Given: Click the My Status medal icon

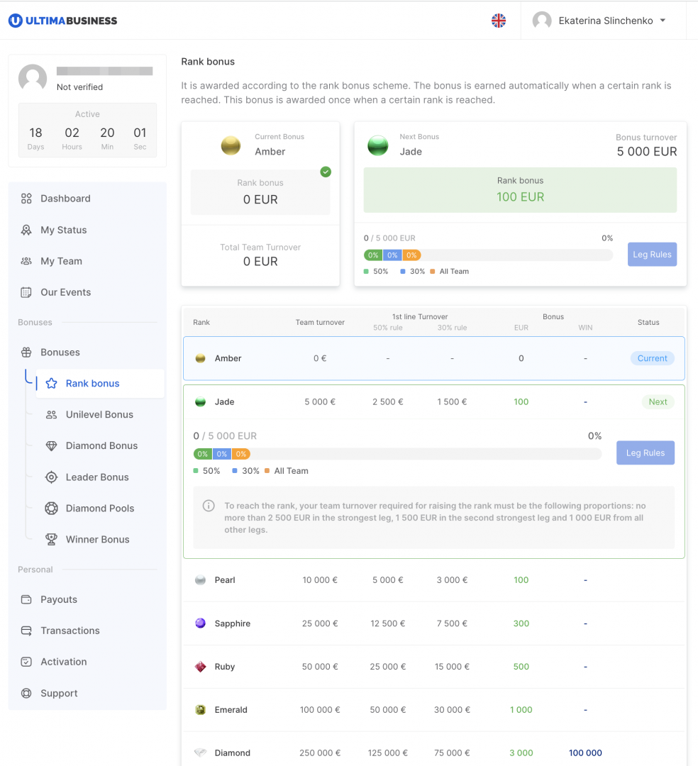Looking at the screenshot, I should (x=26, y=230).
